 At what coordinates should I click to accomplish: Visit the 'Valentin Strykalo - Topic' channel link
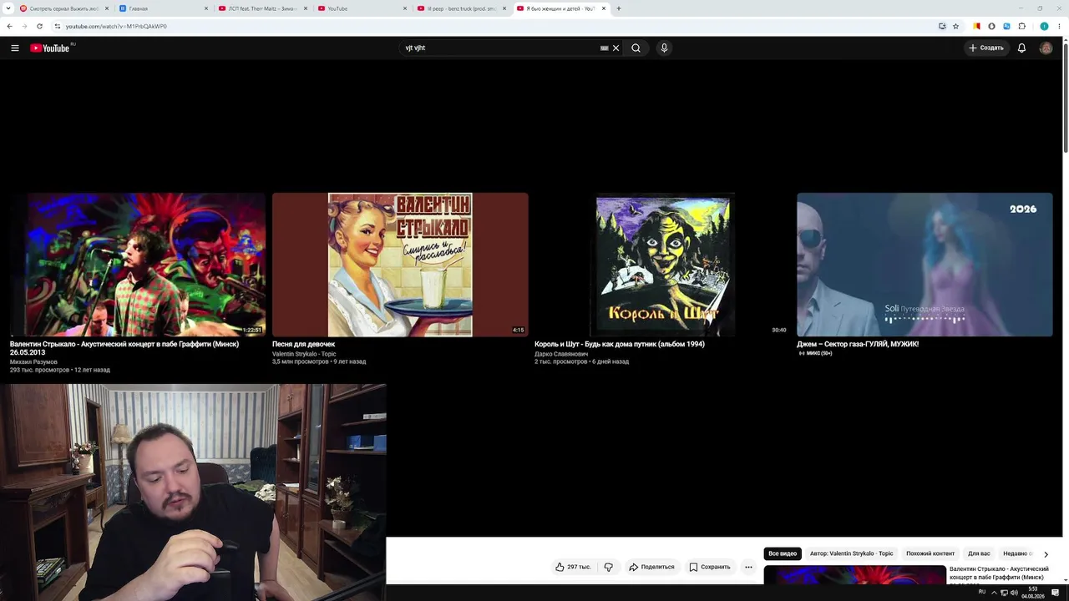[304, 354]
